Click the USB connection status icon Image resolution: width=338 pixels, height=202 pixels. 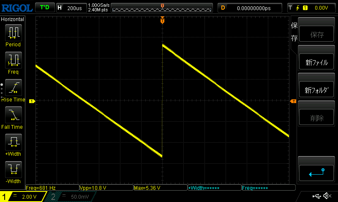click(316, 196)
